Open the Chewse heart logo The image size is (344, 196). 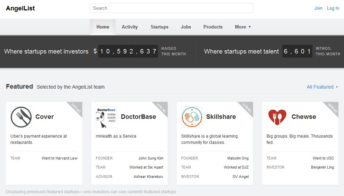(x=277, y=117)
